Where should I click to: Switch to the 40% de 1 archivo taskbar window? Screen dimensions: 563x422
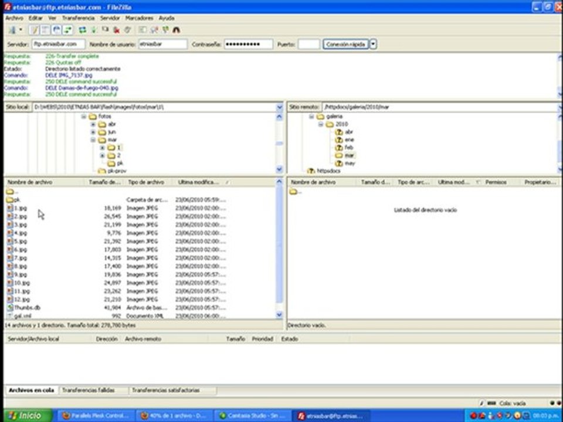pos(175,416)
